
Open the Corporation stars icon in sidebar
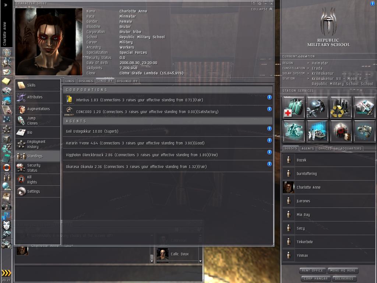[7, 129]
